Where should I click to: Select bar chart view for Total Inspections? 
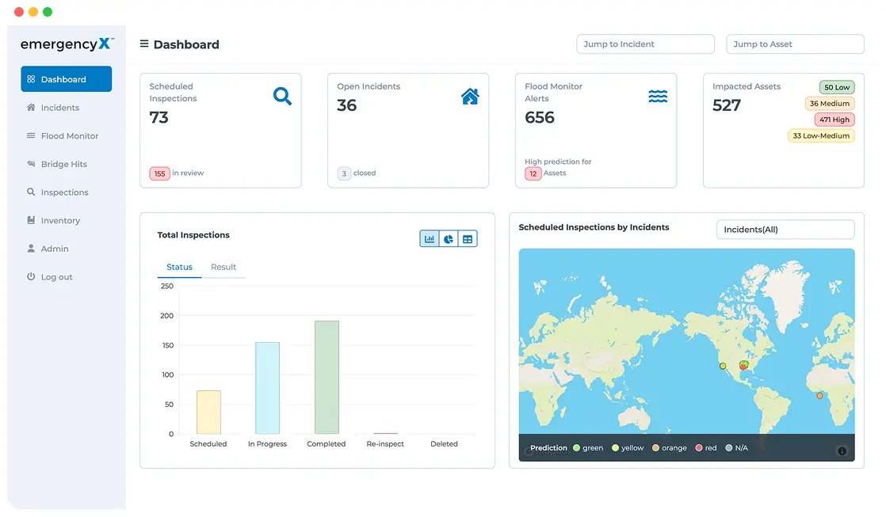[x=430, y=238]
